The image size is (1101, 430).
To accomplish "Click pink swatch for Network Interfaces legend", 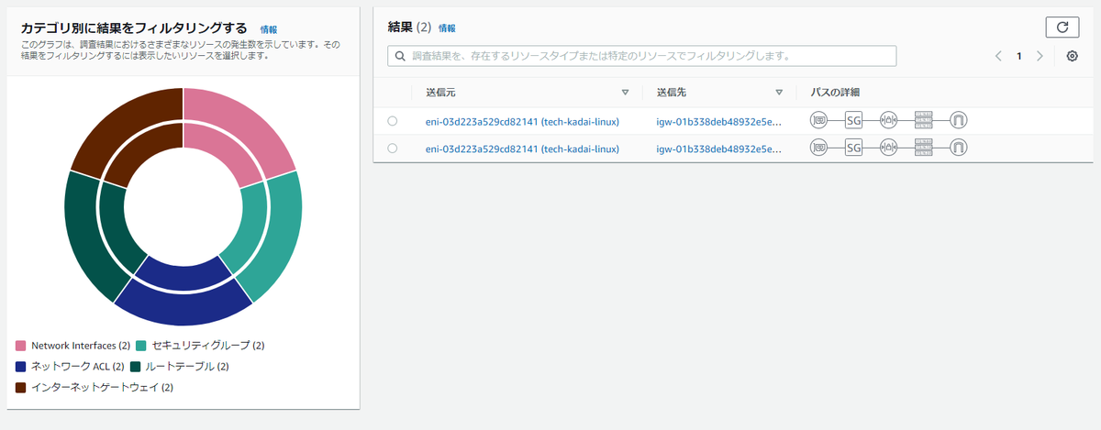I will (21, 346).
